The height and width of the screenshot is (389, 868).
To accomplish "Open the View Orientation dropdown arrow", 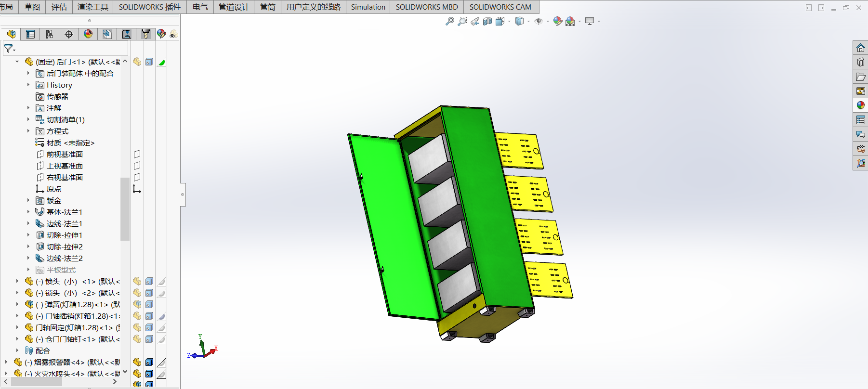I will tap(510, 22).
